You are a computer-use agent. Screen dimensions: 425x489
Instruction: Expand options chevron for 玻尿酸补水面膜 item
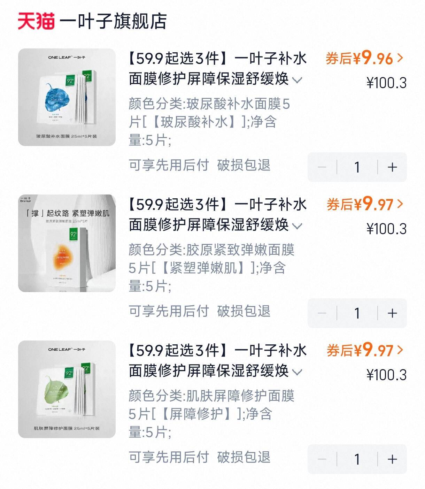pos(297,80)
